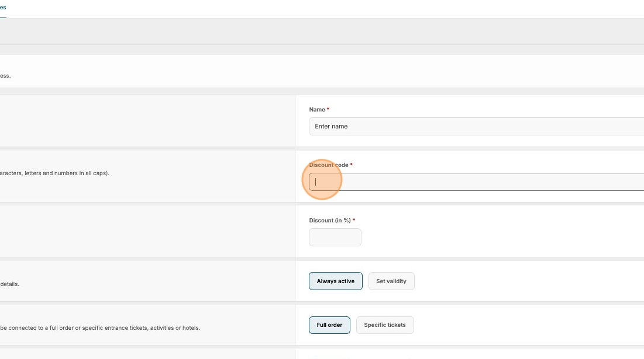Image resolution: width=644 pixels, height=359 pixels.
Task: Open the partially visible tab ending in "es"
Action: point(3,8)
